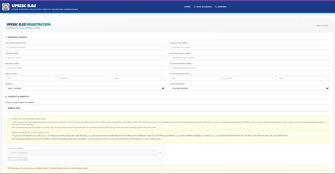Click the UPESSC emblem logo in the header
This screenshot has height=174, width=335.
point(6,7)
